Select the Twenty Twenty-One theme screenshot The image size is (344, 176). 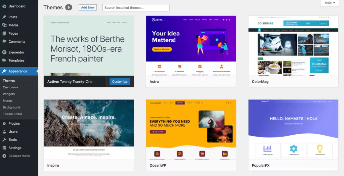89,46
